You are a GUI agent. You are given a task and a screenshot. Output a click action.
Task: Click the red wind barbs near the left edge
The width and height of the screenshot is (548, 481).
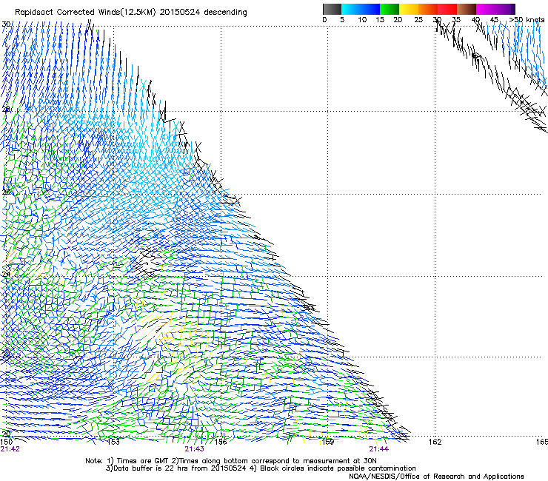[10, 257]
